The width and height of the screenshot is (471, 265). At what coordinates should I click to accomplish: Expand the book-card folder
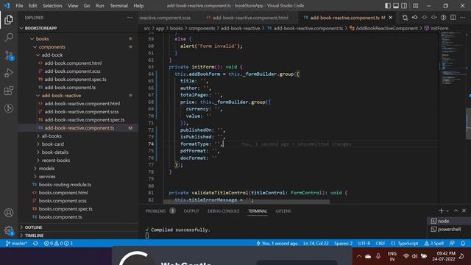[52, 144]
